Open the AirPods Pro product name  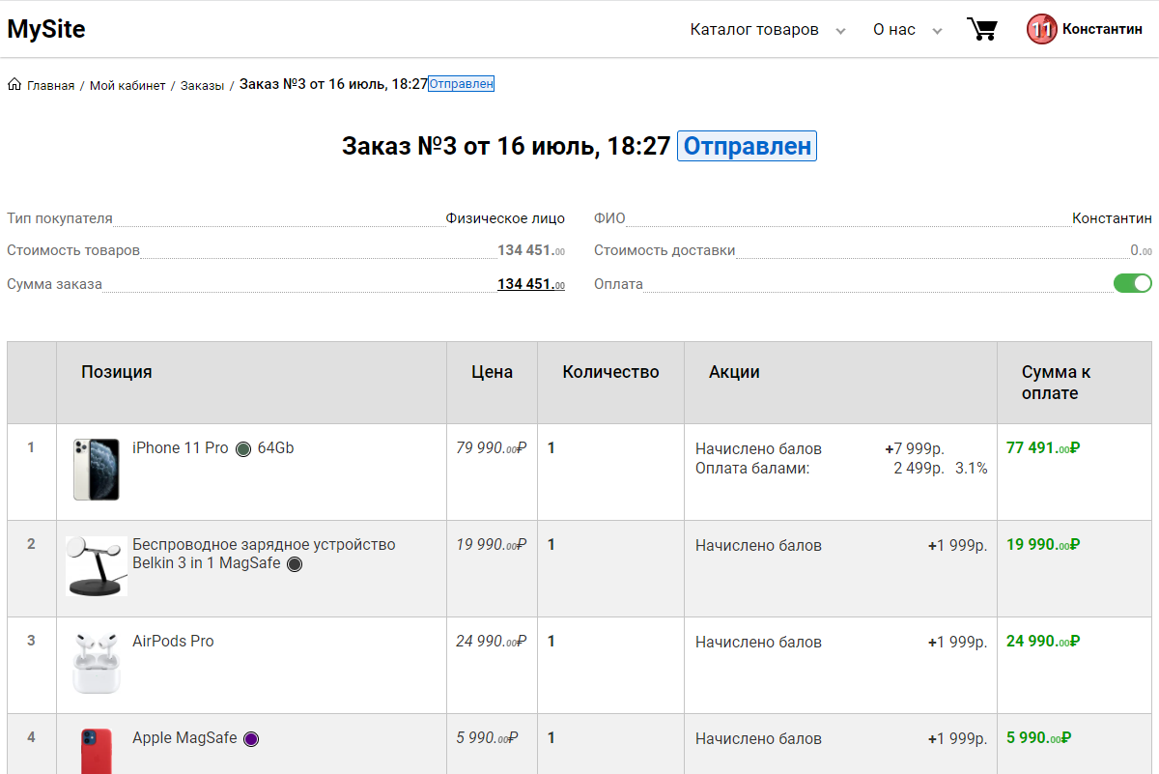click(x=173, y=641)
